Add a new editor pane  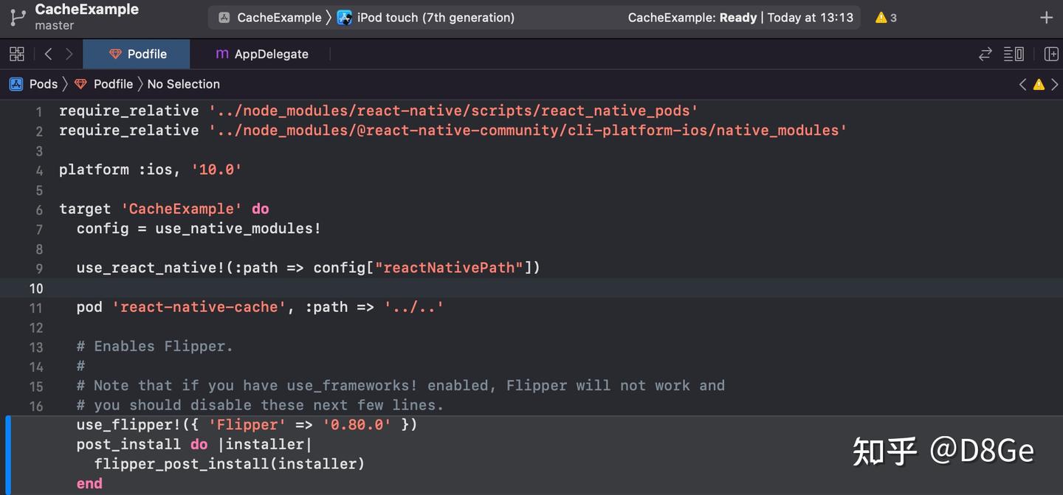pyautogui.click(x=1050, y=53)
